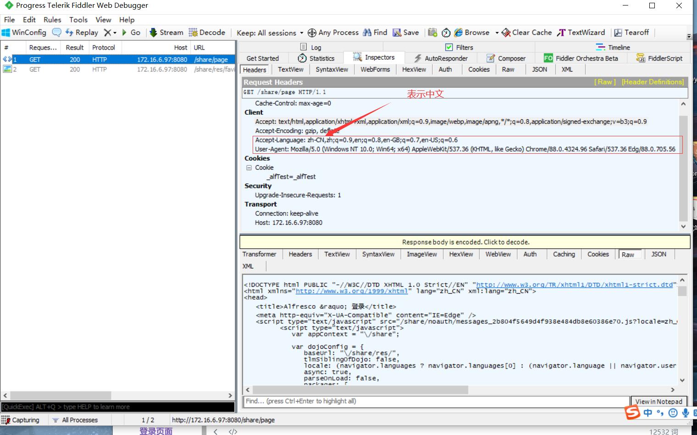Click the Clear Cache button
Screen dimensions: 697x435
tap(527, 33)
